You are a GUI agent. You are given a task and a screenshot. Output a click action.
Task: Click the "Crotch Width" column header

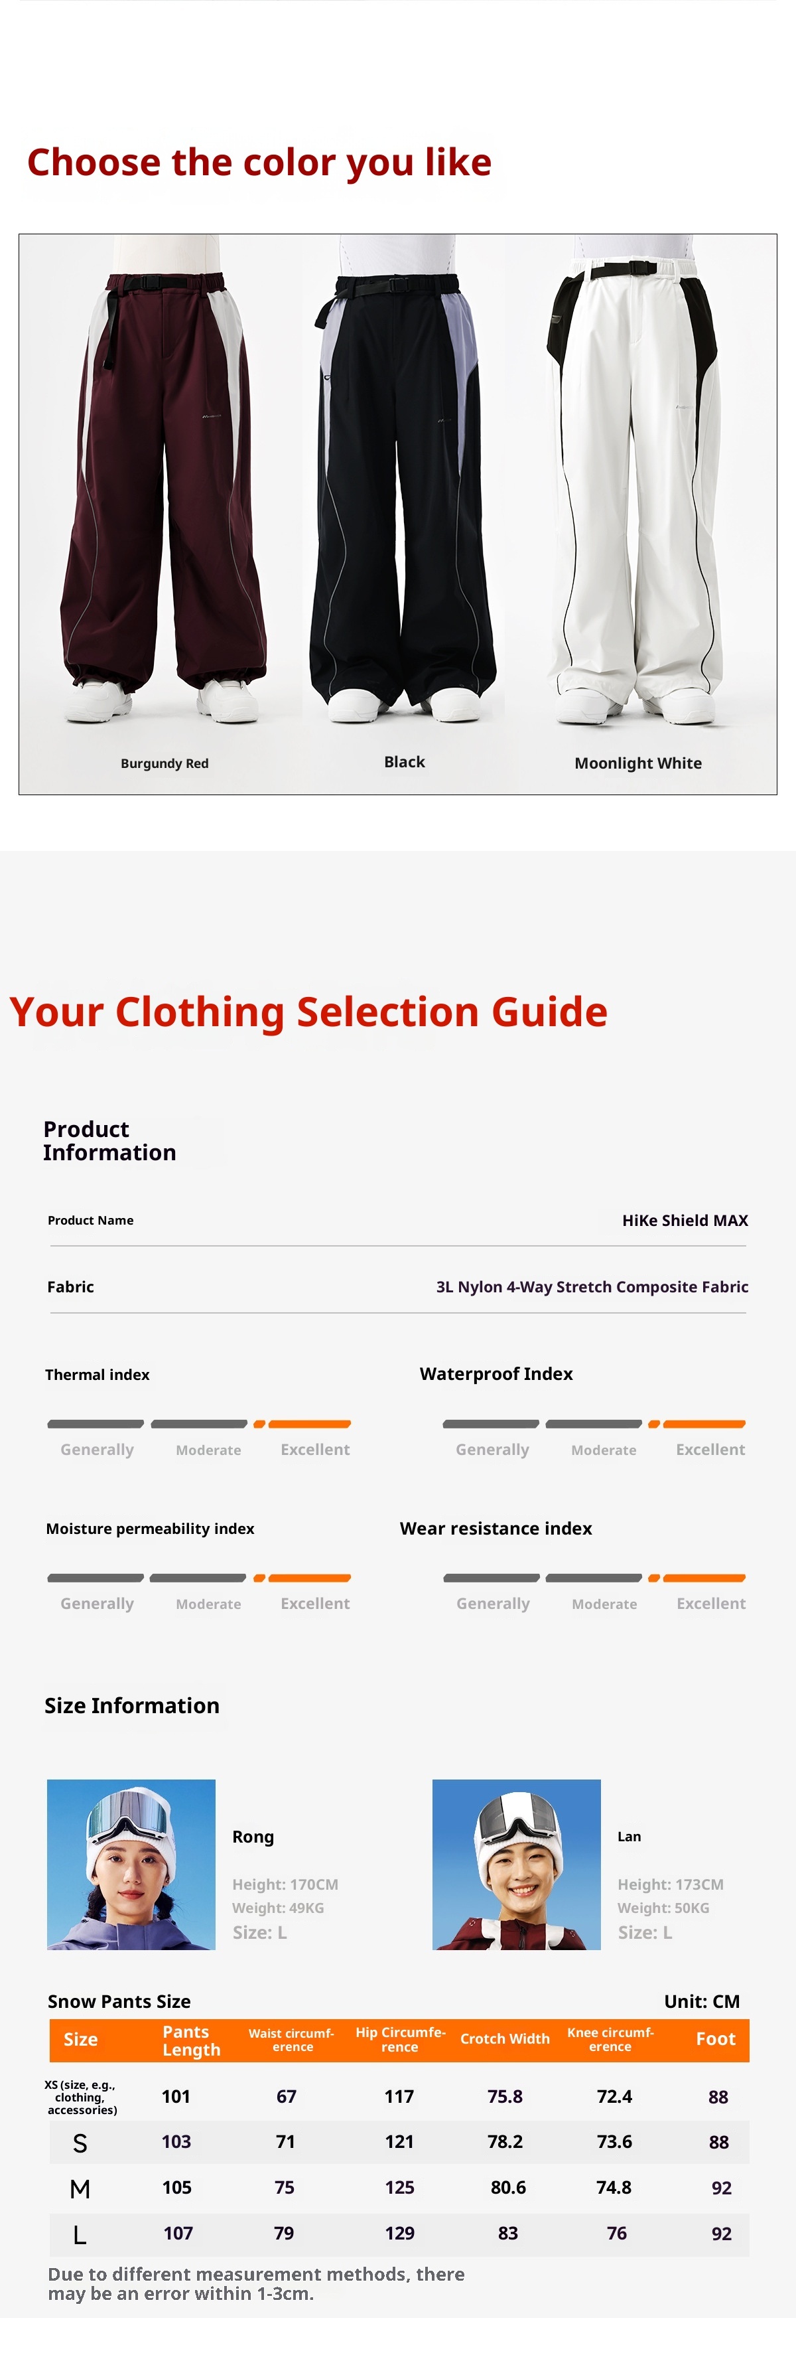504,2038
